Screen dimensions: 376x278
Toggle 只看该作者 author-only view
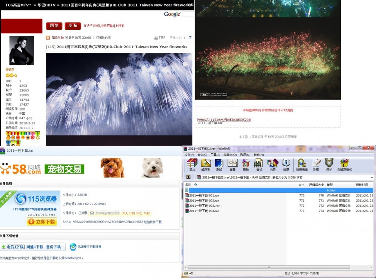click(x=103, y=38)
